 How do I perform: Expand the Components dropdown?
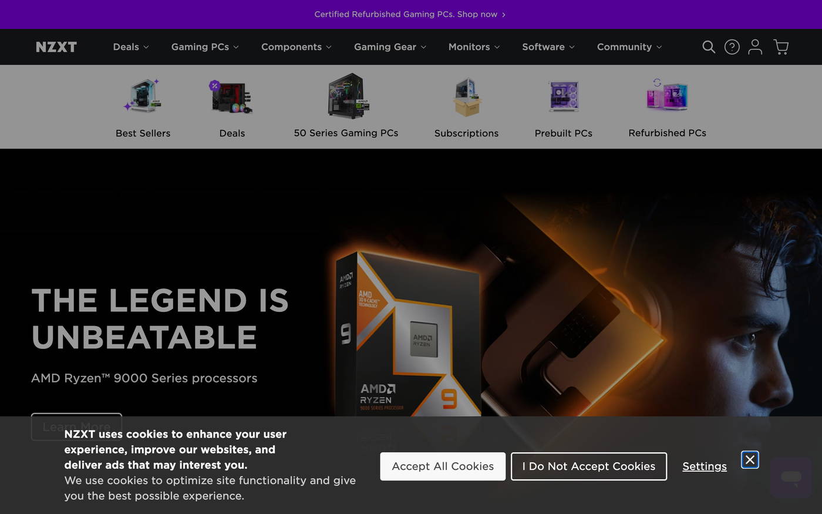(x=296, y=46)
